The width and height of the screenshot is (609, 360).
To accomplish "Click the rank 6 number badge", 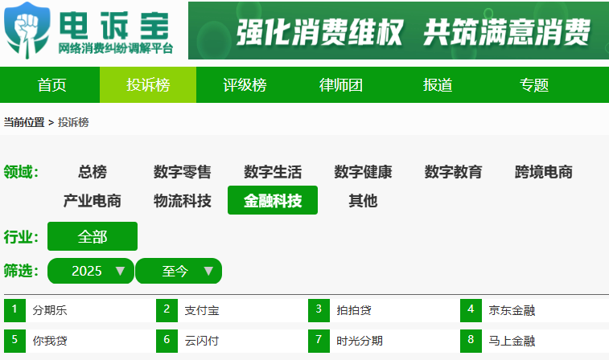I will 167,341.
